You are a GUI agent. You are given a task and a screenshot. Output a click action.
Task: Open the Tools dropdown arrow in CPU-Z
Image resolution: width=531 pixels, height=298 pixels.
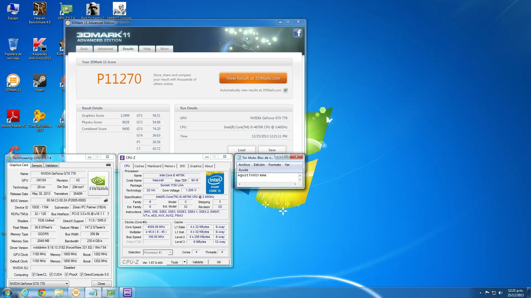tap(184, 262)
